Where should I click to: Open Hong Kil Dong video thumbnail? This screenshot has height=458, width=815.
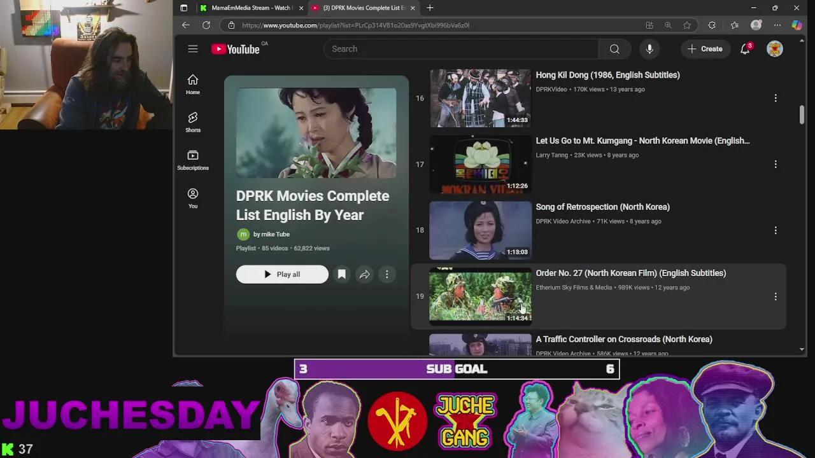[480, 98]
